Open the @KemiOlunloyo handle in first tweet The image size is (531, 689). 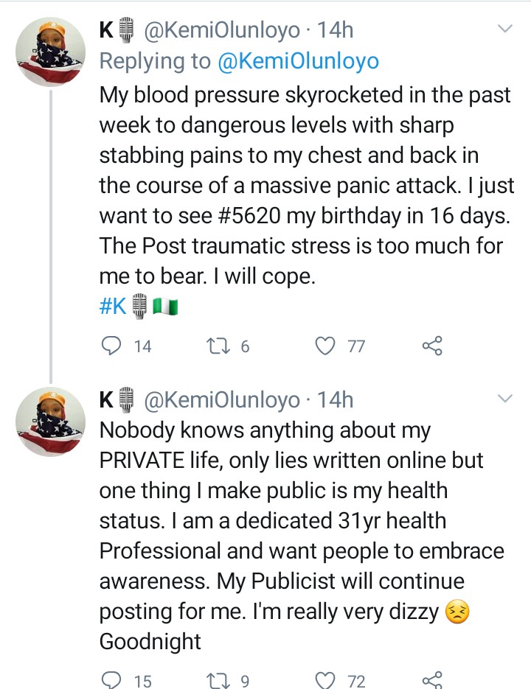(x=223, y=30)
